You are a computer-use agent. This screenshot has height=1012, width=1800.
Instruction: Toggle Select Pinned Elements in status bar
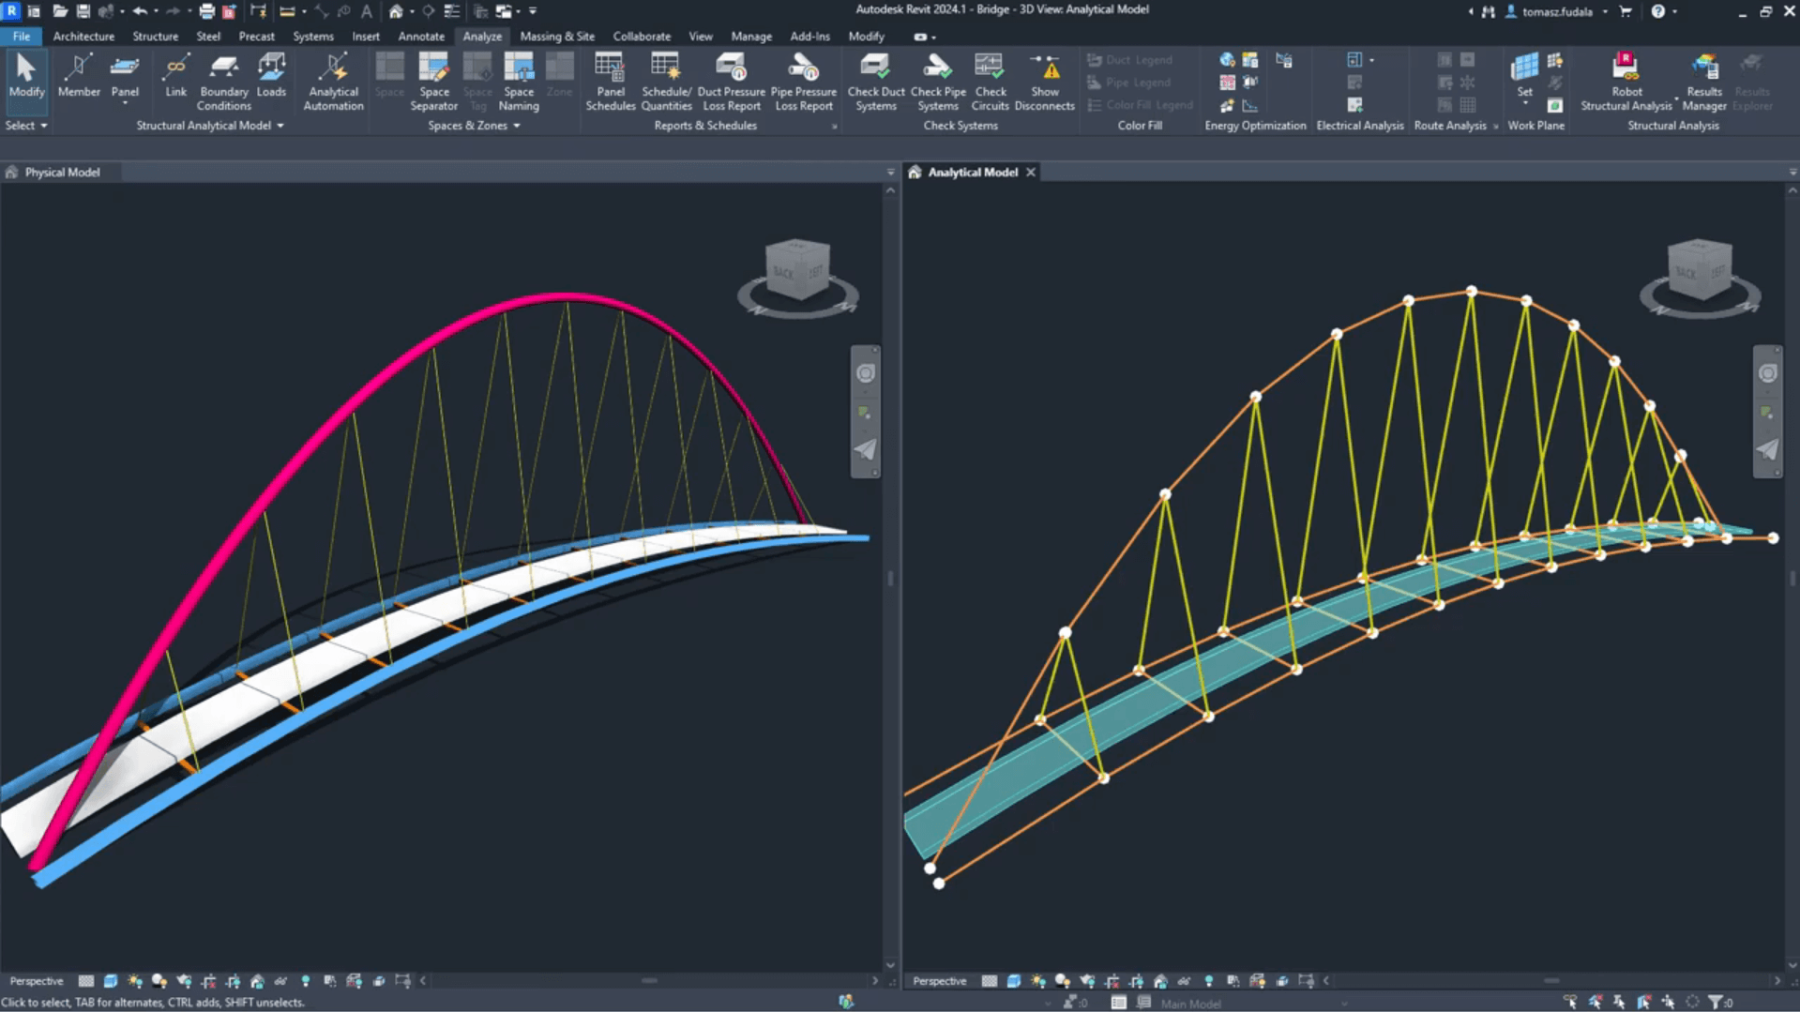coord(1619,1003)
